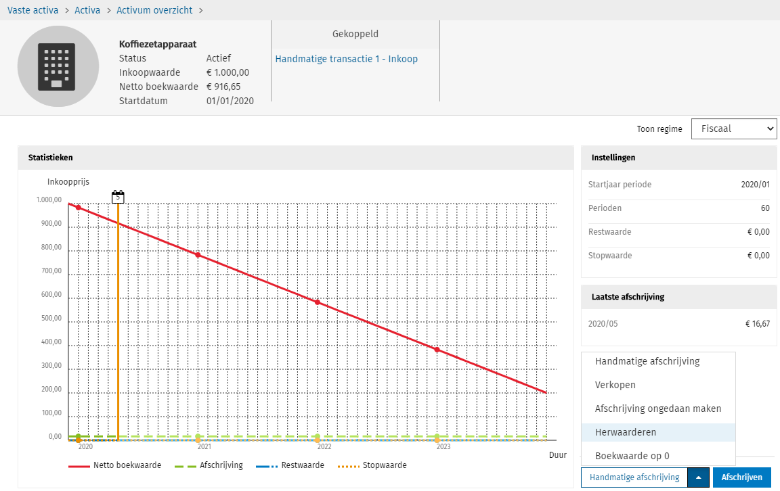This screenshot has width=780, height=491.
Task: Choose Verkopen in the action menu
Action: [615, 385]
